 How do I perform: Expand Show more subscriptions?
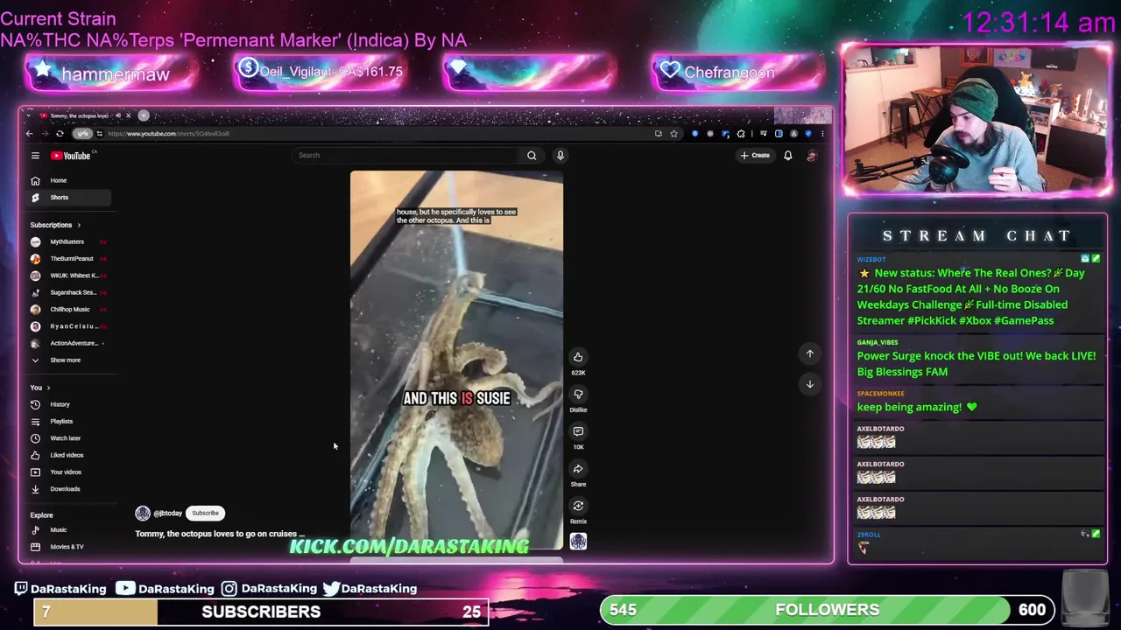tap(65, 360)
